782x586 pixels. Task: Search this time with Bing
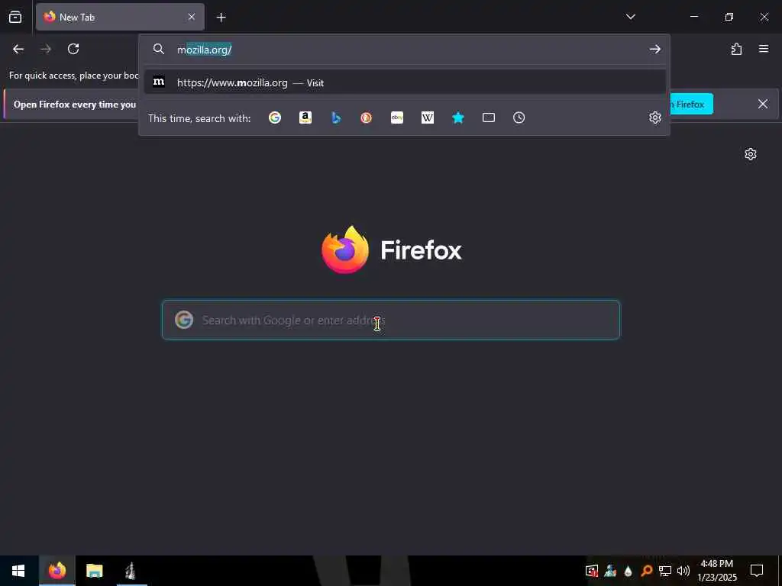pyautogui.click(x=336, y=118)
